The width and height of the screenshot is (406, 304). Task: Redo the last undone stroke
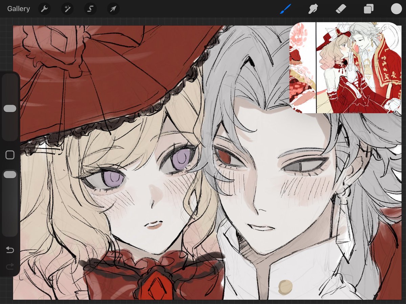(x=10, y=267)
